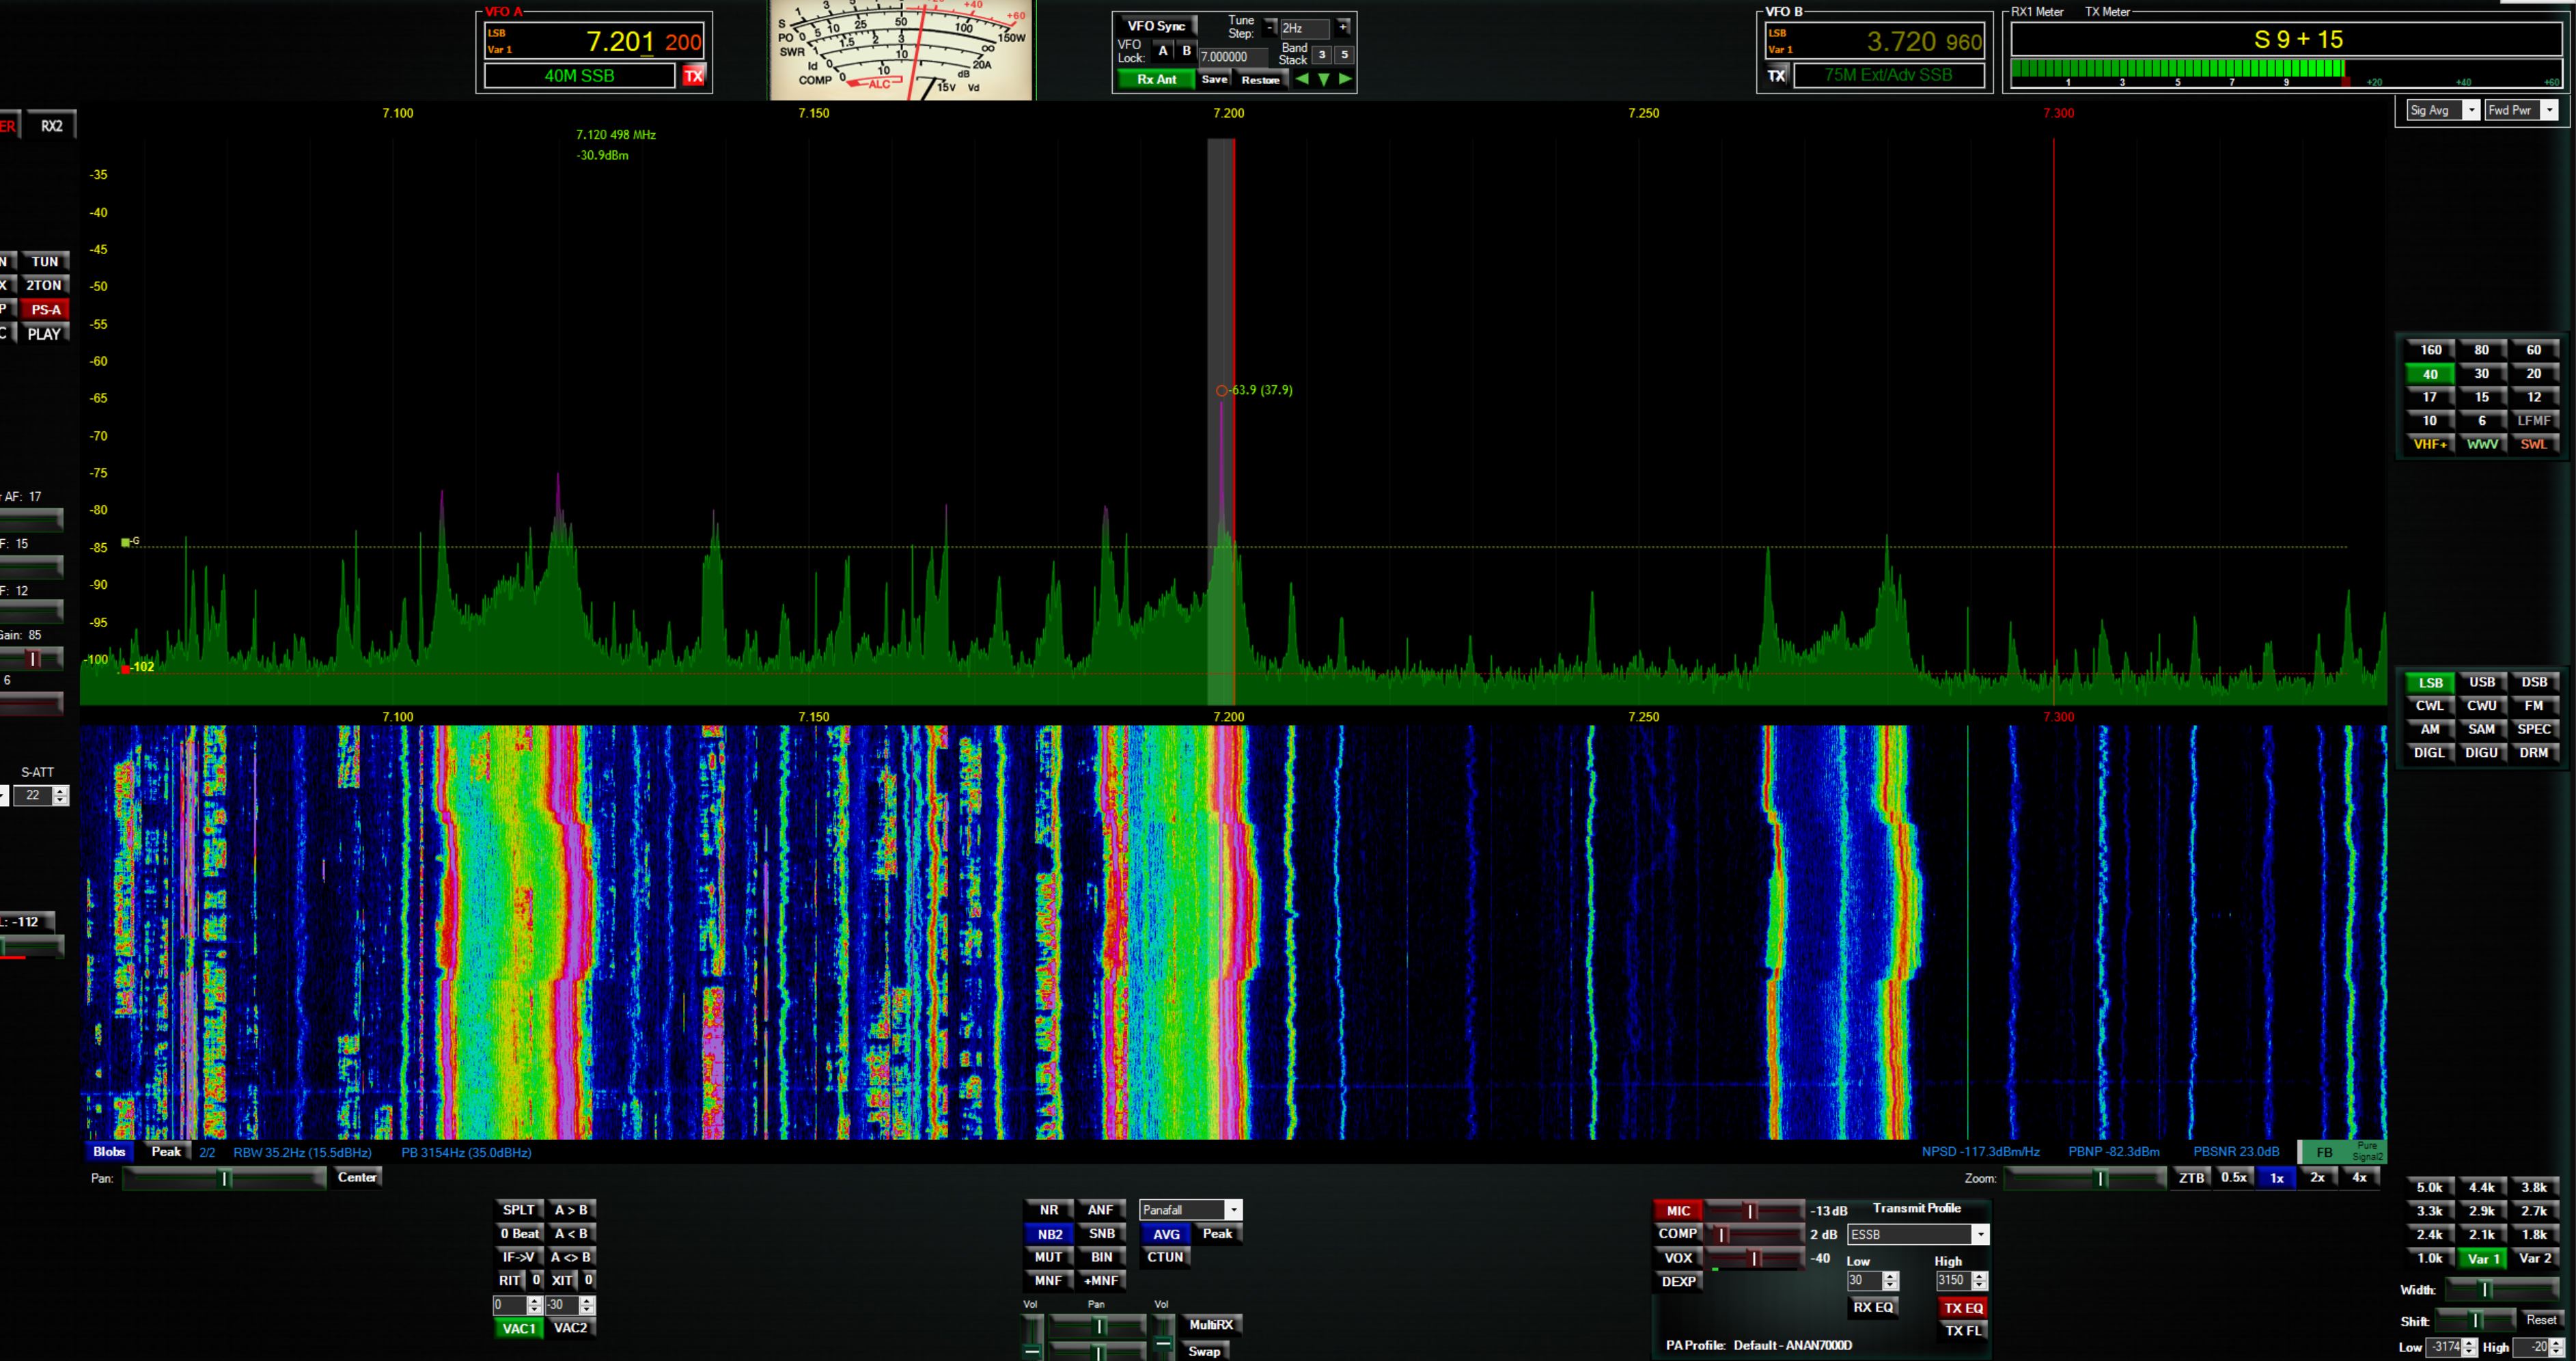Screen dimensions: 2576x1361
Task: Click the red TX indicator under VFO A
Action: point(693,76)
